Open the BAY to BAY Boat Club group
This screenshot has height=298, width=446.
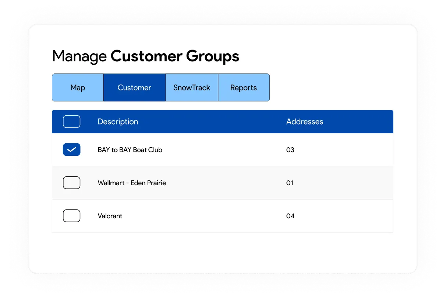(x=130, y=150)
